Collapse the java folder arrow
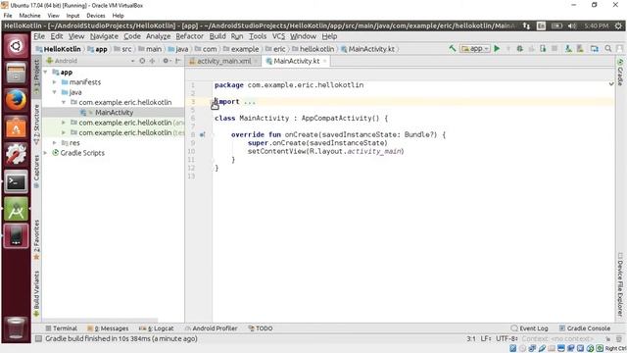The image size is (627, 353). (55, 92)
